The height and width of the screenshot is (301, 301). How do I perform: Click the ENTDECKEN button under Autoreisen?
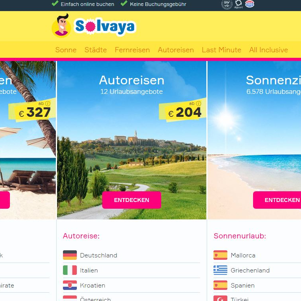(131, 200)
